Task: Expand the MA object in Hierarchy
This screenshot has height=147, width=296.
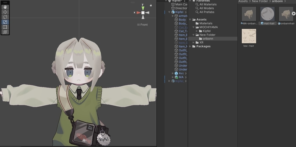Action: point(173,77)
